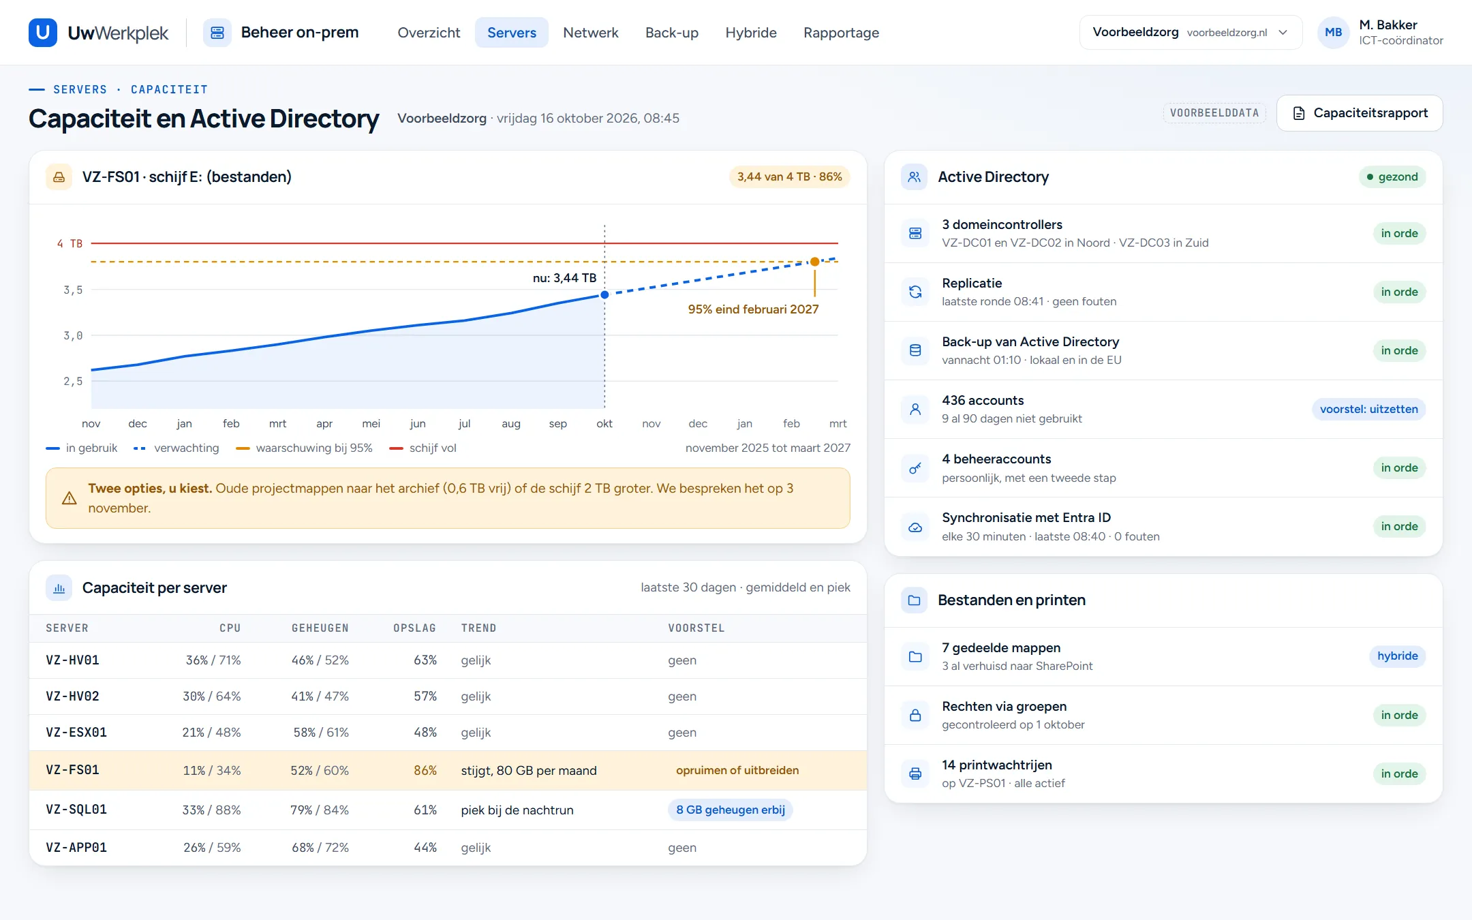The image size is (1472, 920).
Task: Click the Rechten via groepen lock icon
Action: (x=915, y=715)
